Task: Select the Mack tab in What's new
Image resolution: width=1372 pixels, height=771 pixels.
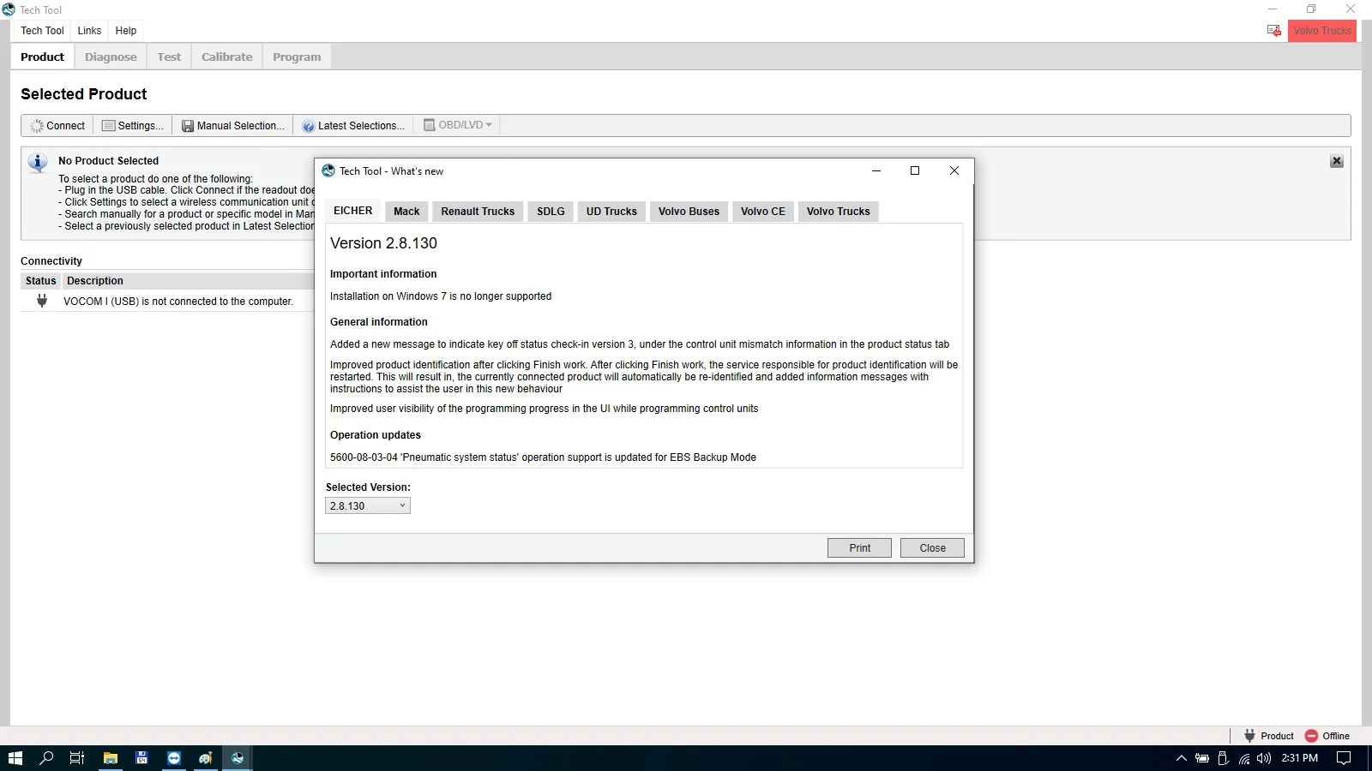Action: 406,212
